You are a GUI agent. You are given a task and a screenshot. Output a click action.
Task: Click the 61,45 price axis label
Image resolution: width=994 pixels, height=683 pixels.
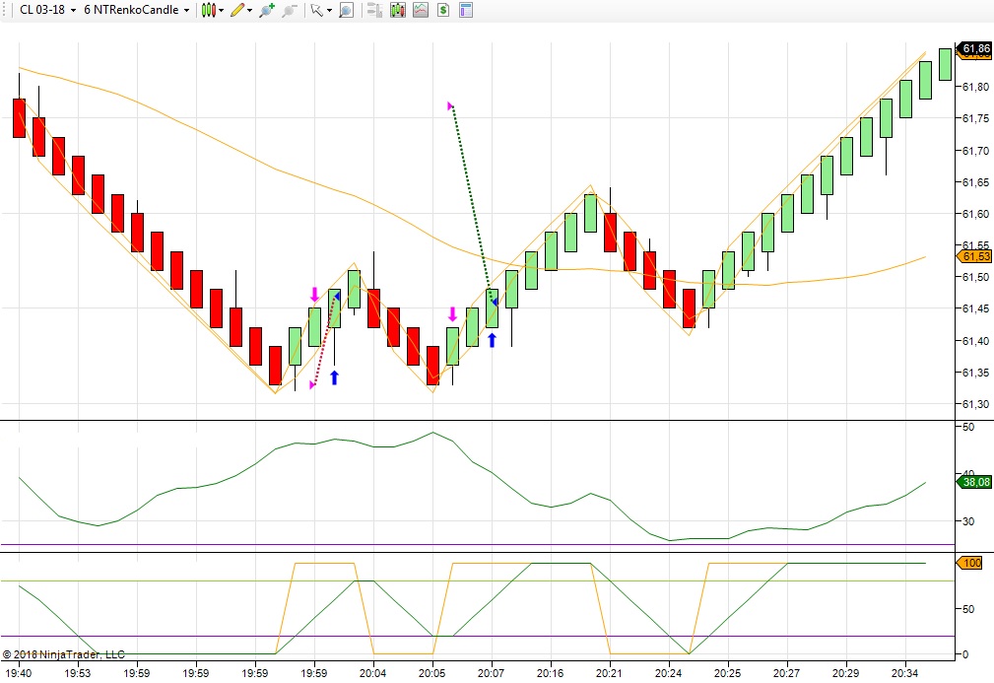click(975, 308)
